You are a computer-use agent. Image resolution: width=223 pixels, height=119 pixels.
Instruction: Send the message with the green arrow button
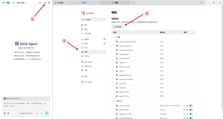(47, 113)
